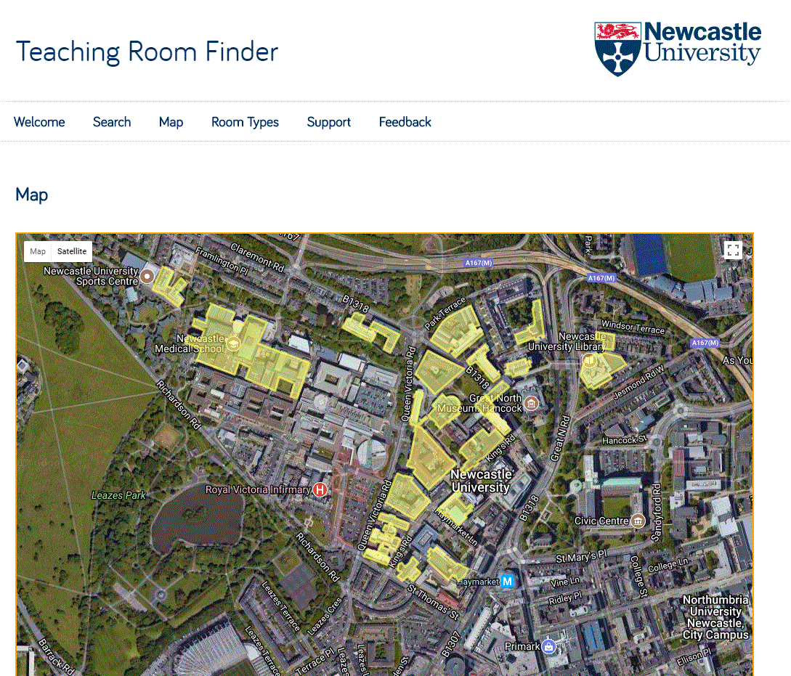The width and height of the screenshot is (791, 676).
Task: Click the Royal Victoria Infirmary hospital icon
Action: click(x=319, y=490)
